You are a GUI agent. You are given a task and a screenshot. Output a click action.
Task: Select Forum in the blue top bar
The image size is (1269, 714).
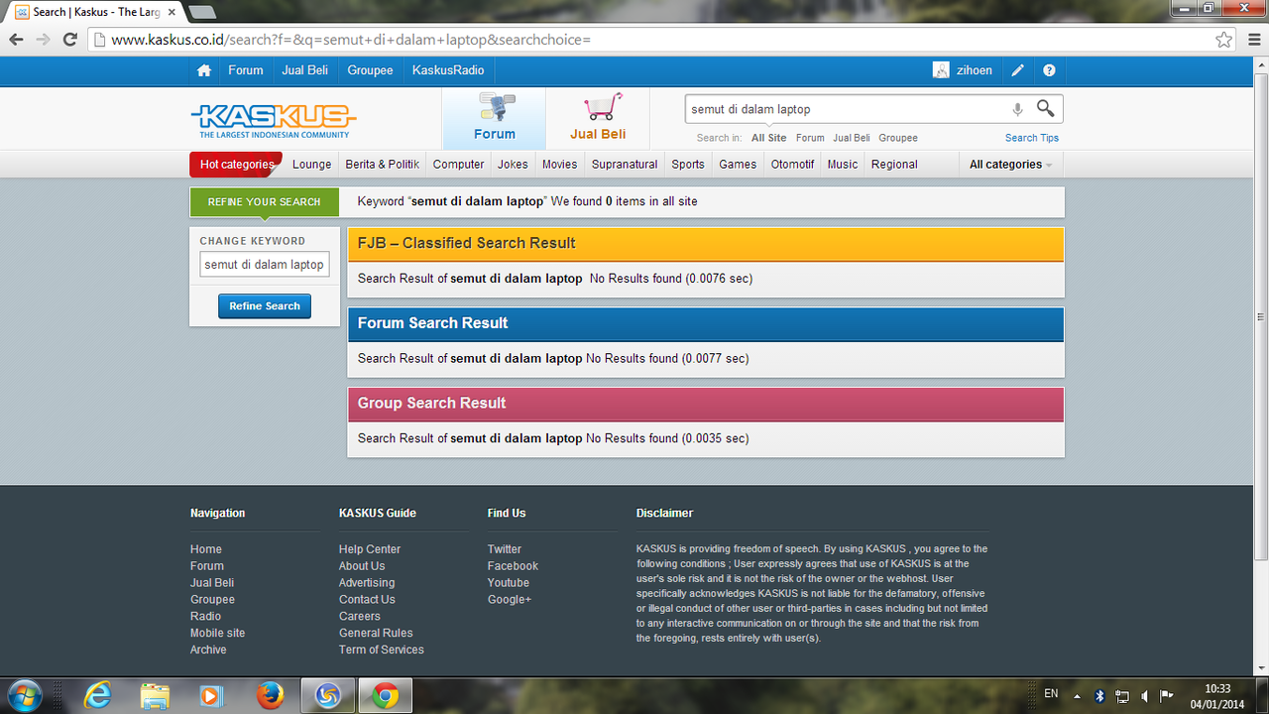tap(246, 70)
